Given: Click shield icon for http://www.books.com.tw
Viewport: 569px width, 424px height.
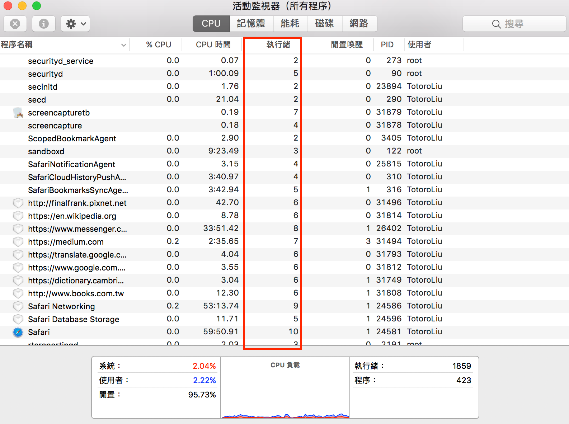Looking at the screenshot, I should point(18,293).
